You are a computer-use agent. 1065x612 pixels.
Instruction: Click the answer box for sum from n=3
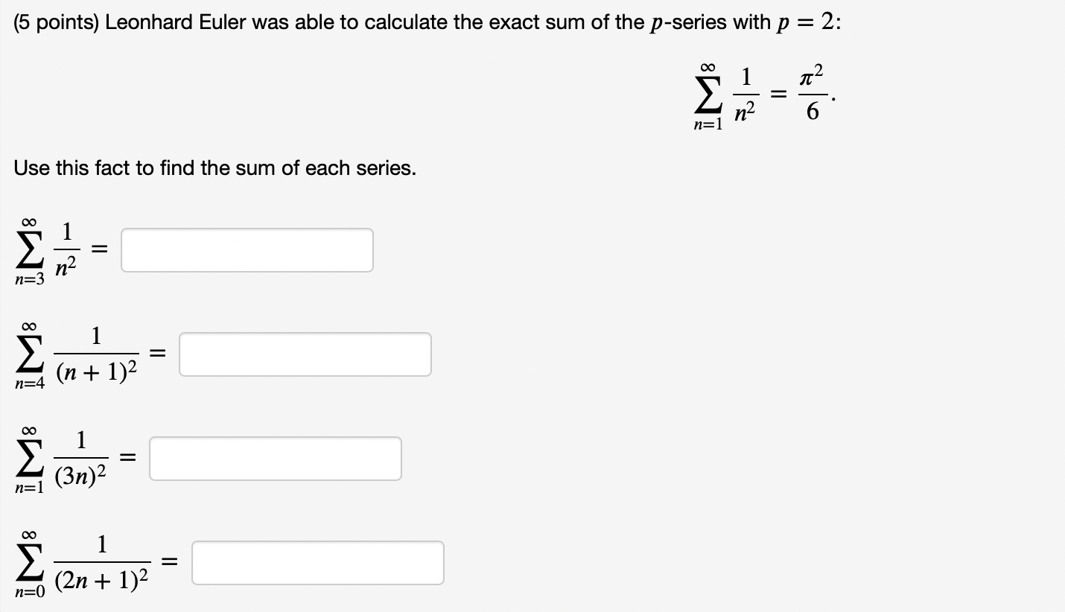pyautogui.click(x=247, y=249)
